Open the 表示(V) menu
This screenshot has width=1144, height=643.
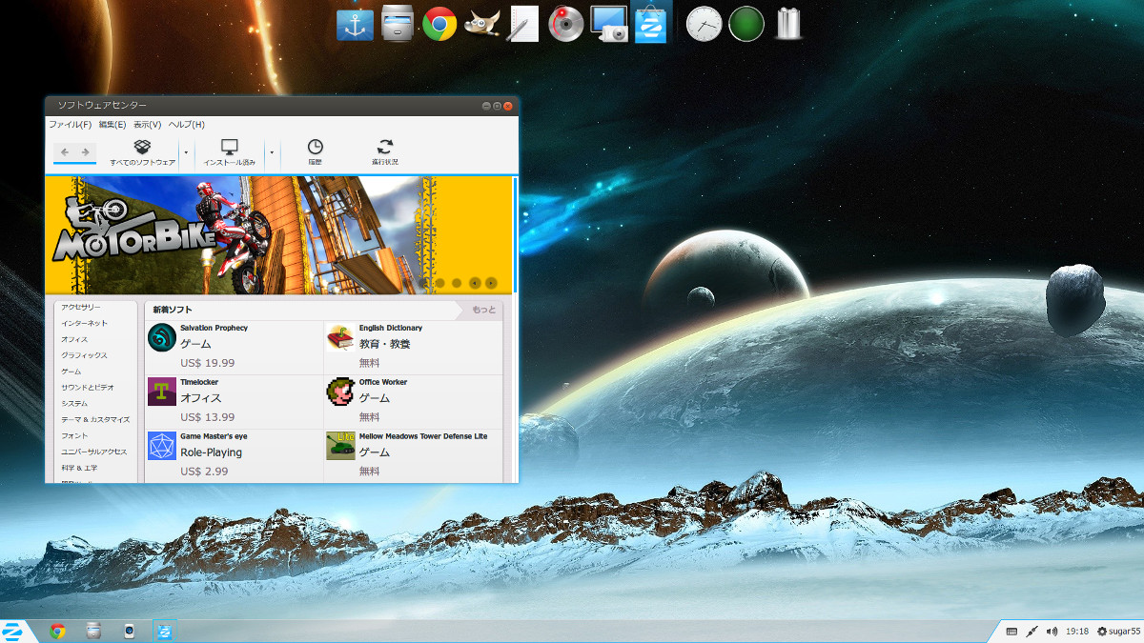pyautogui.click(x=147, y=125)
